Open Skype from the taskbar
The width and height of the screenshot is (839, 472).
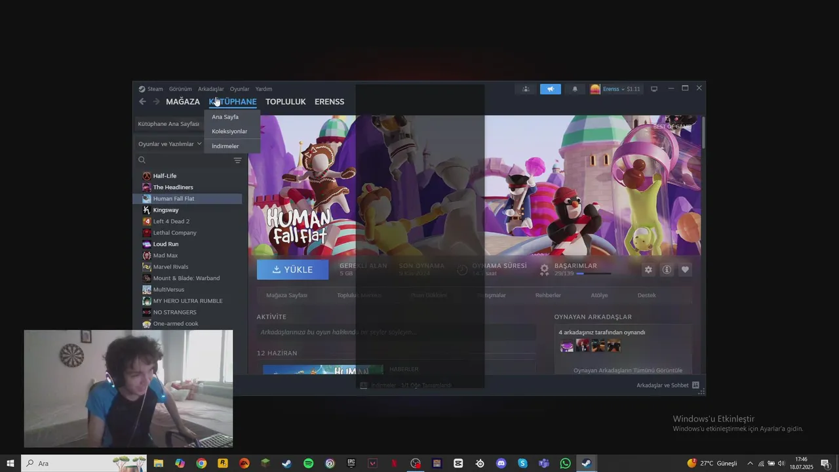522,463
